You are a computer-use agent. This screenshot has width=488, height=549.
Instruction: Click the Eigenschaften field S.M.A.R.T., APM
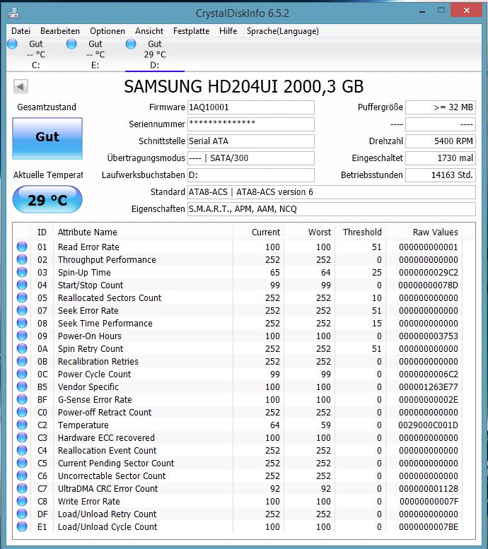point(332,209)
